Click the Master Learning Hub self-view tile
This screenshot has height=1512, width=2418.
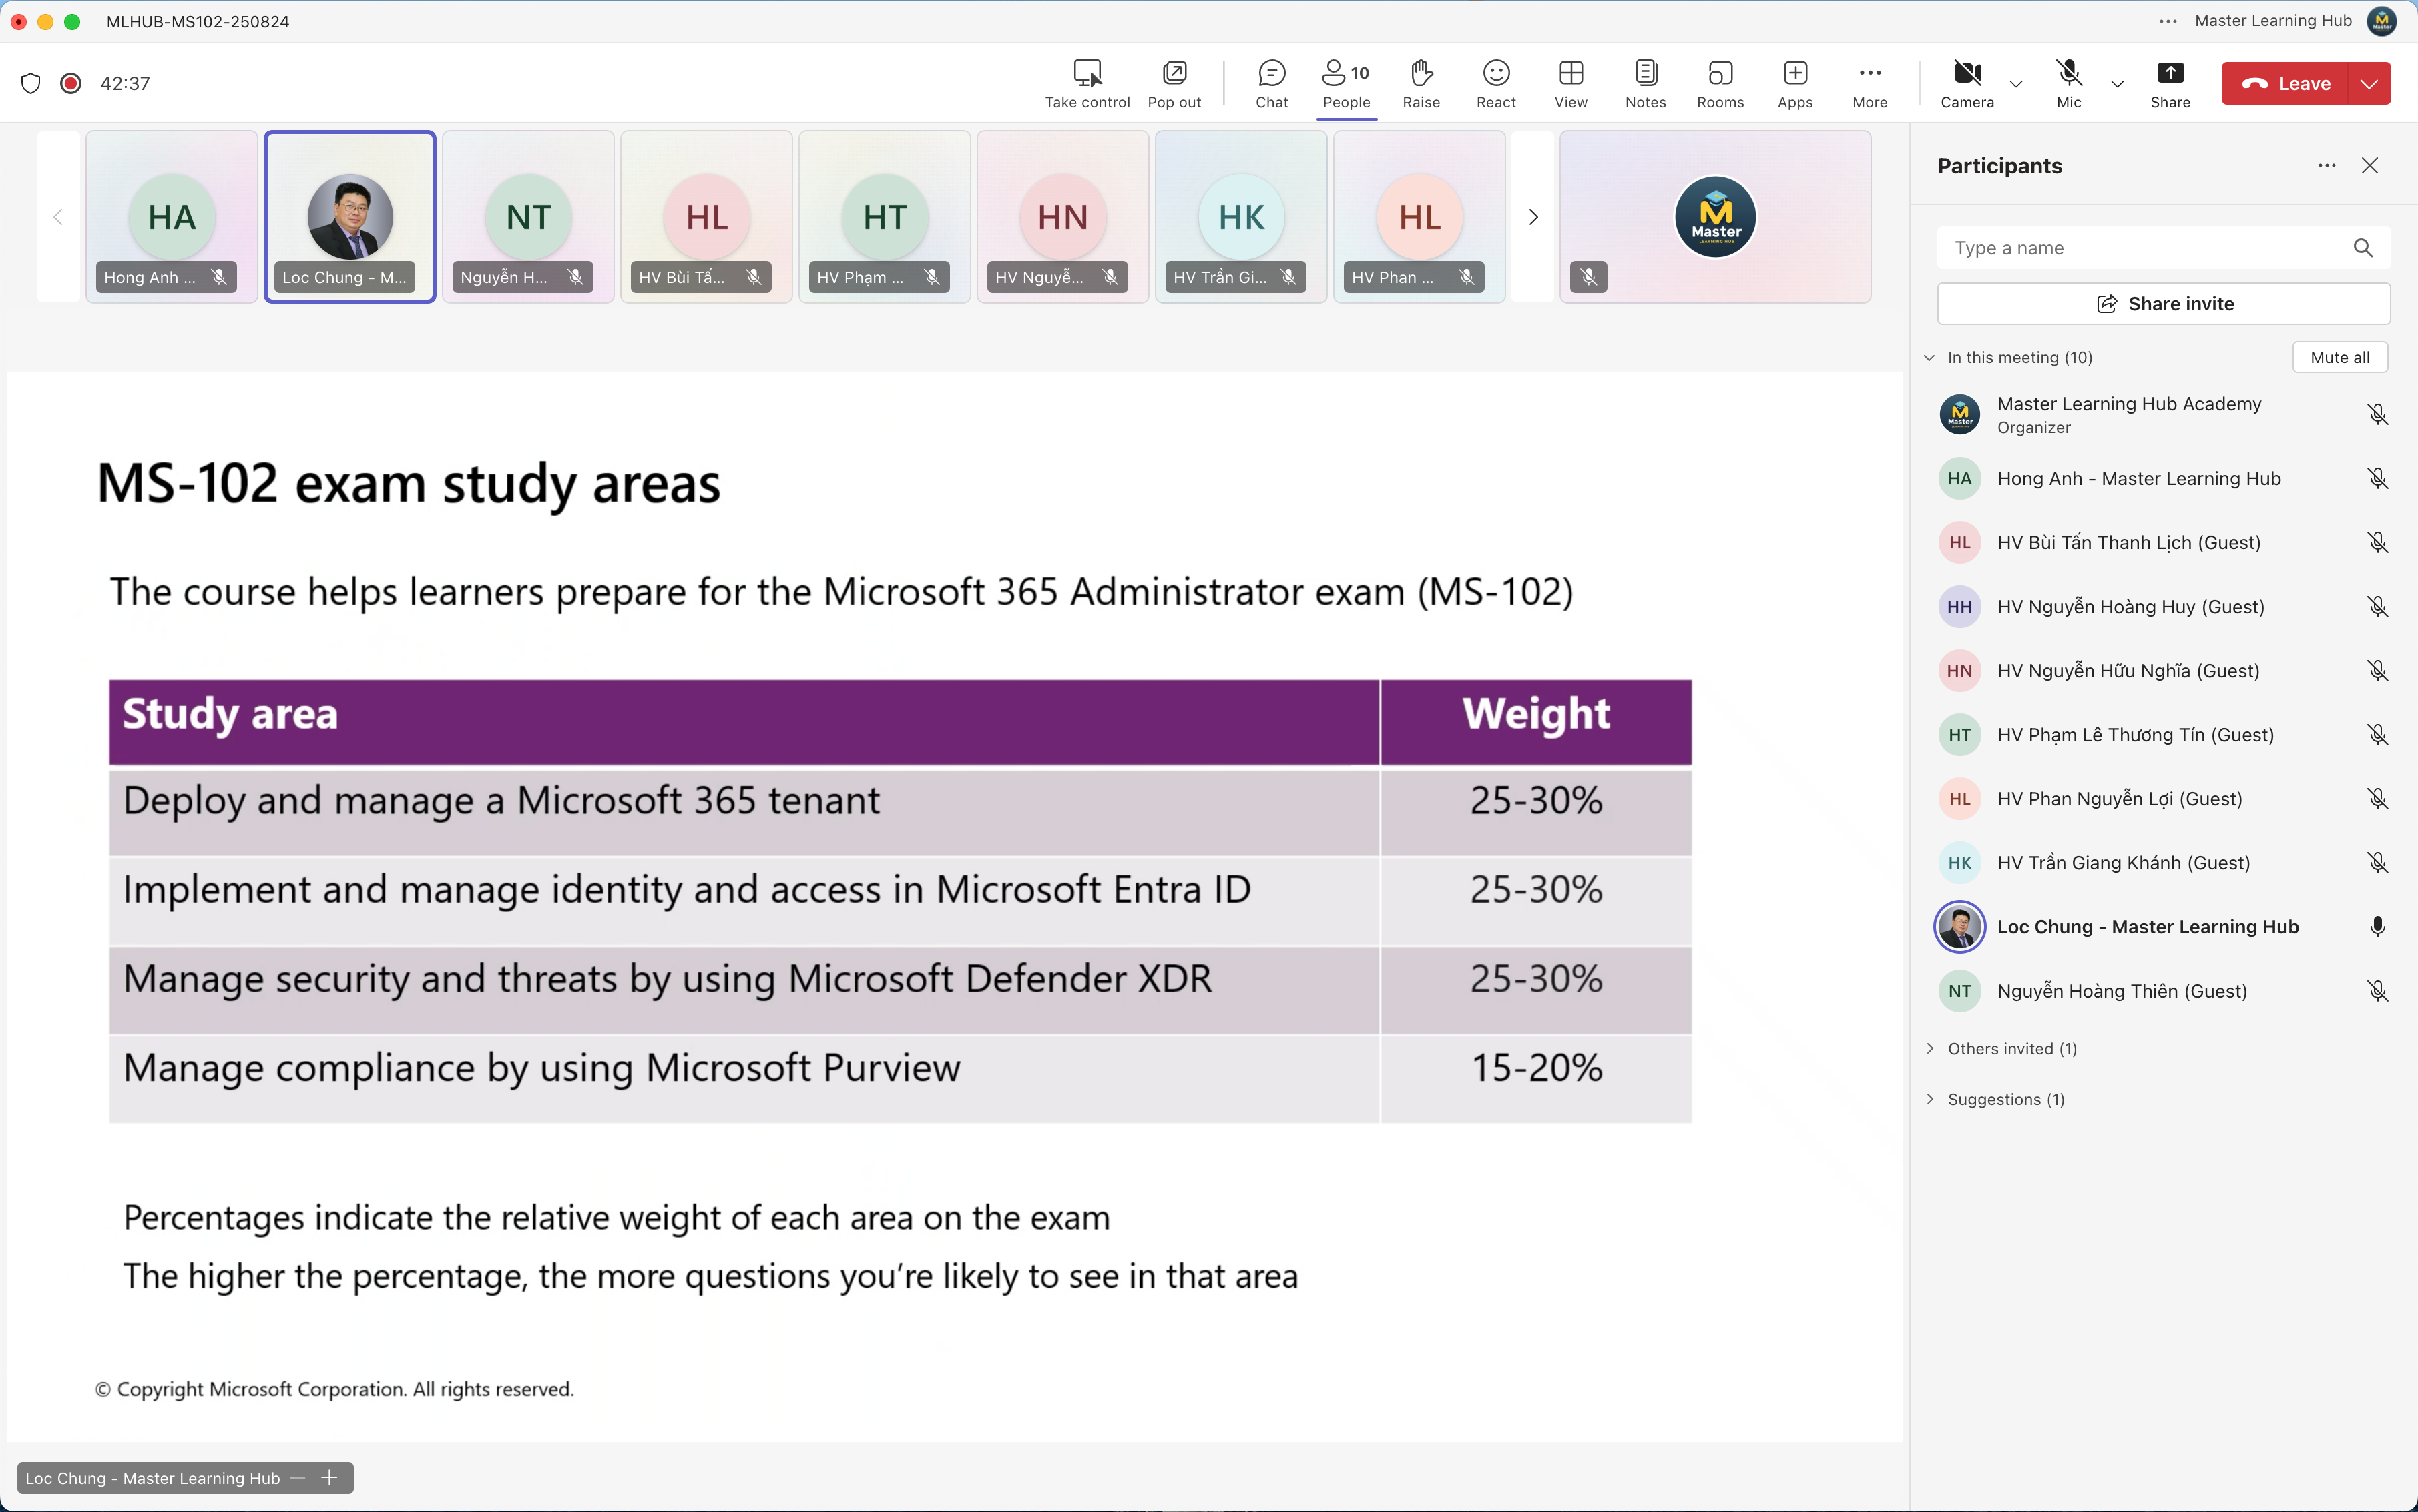click(1715, 217)
